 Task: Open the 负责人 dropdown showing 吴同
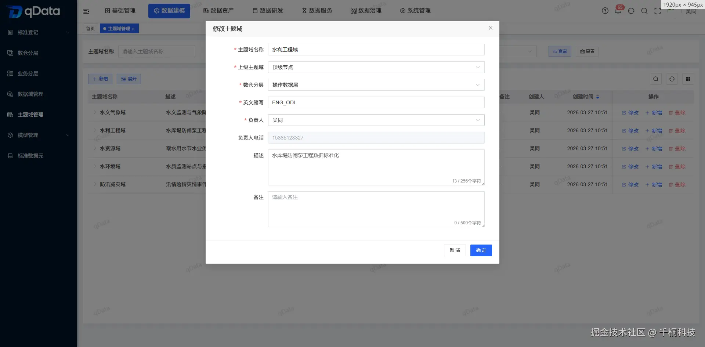click(376, 120)
